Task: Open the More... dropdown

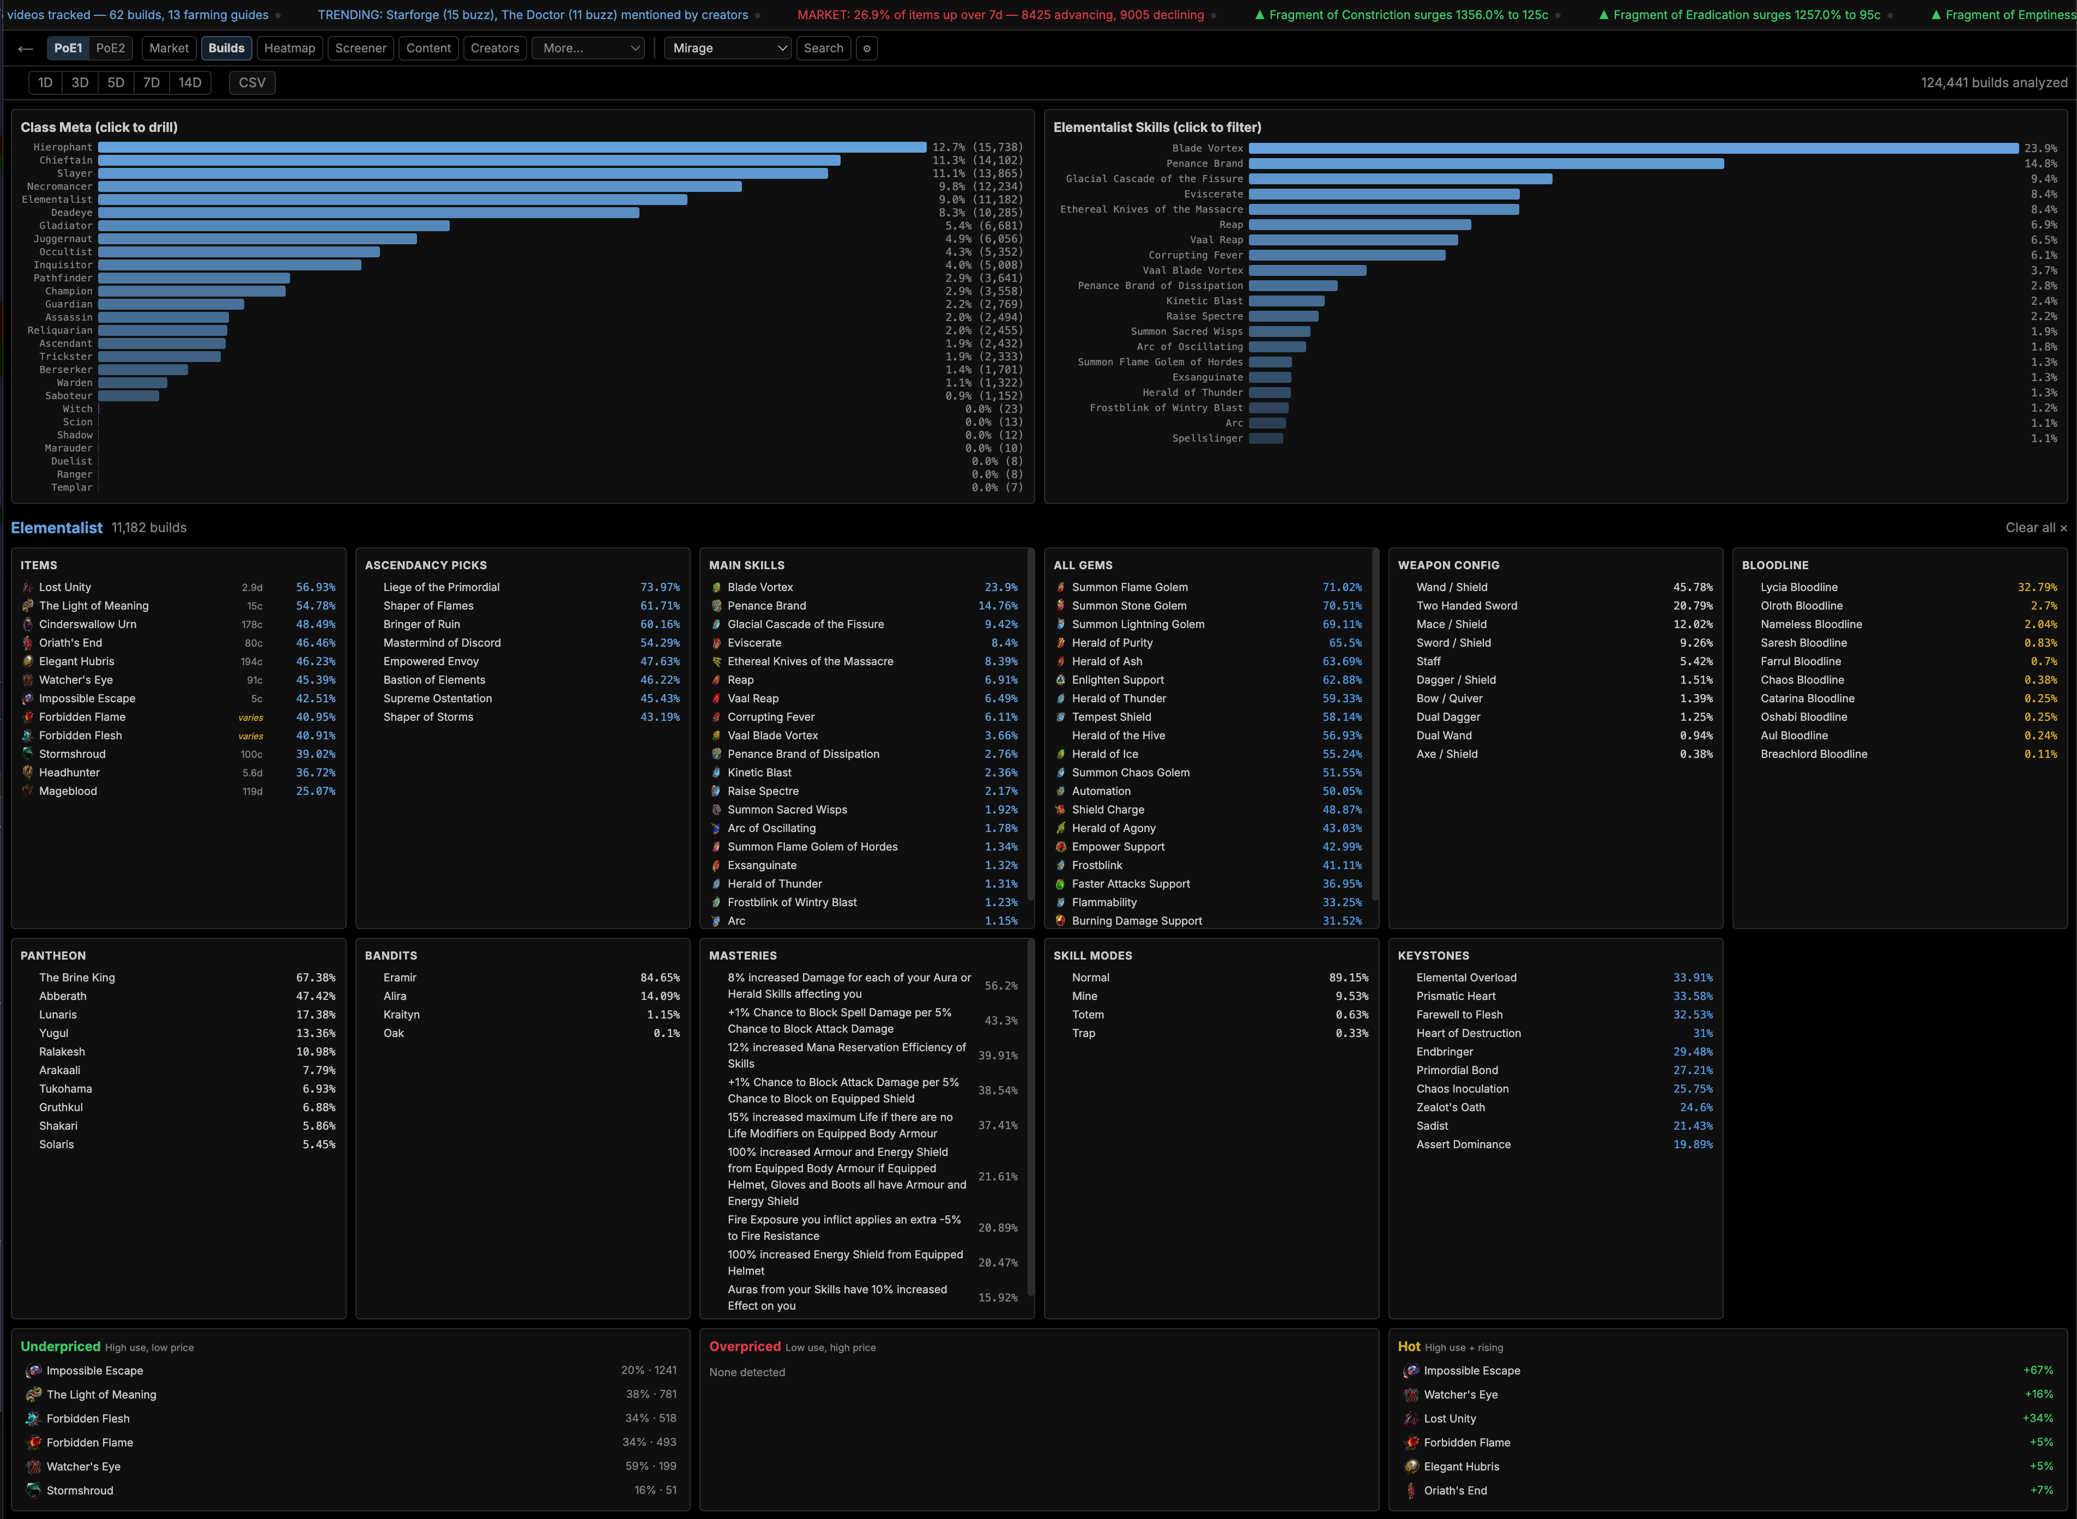Action: pyautogui.click(x=588, y=49)
